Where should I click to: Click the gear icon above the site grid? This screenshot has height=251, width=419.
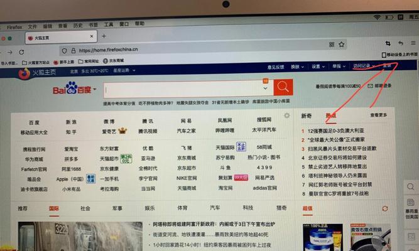click(x=286, y=115)
